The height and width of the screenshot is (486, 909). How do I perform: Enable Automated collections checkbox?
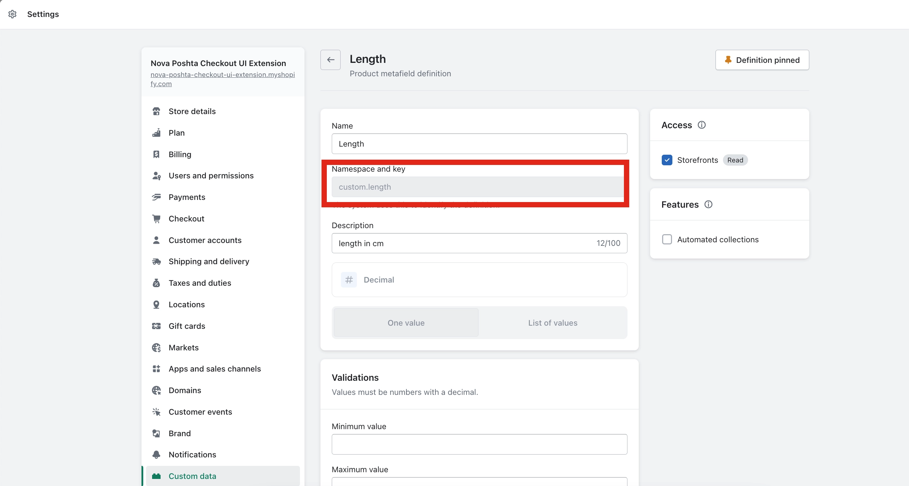click(x=667, y=239)
